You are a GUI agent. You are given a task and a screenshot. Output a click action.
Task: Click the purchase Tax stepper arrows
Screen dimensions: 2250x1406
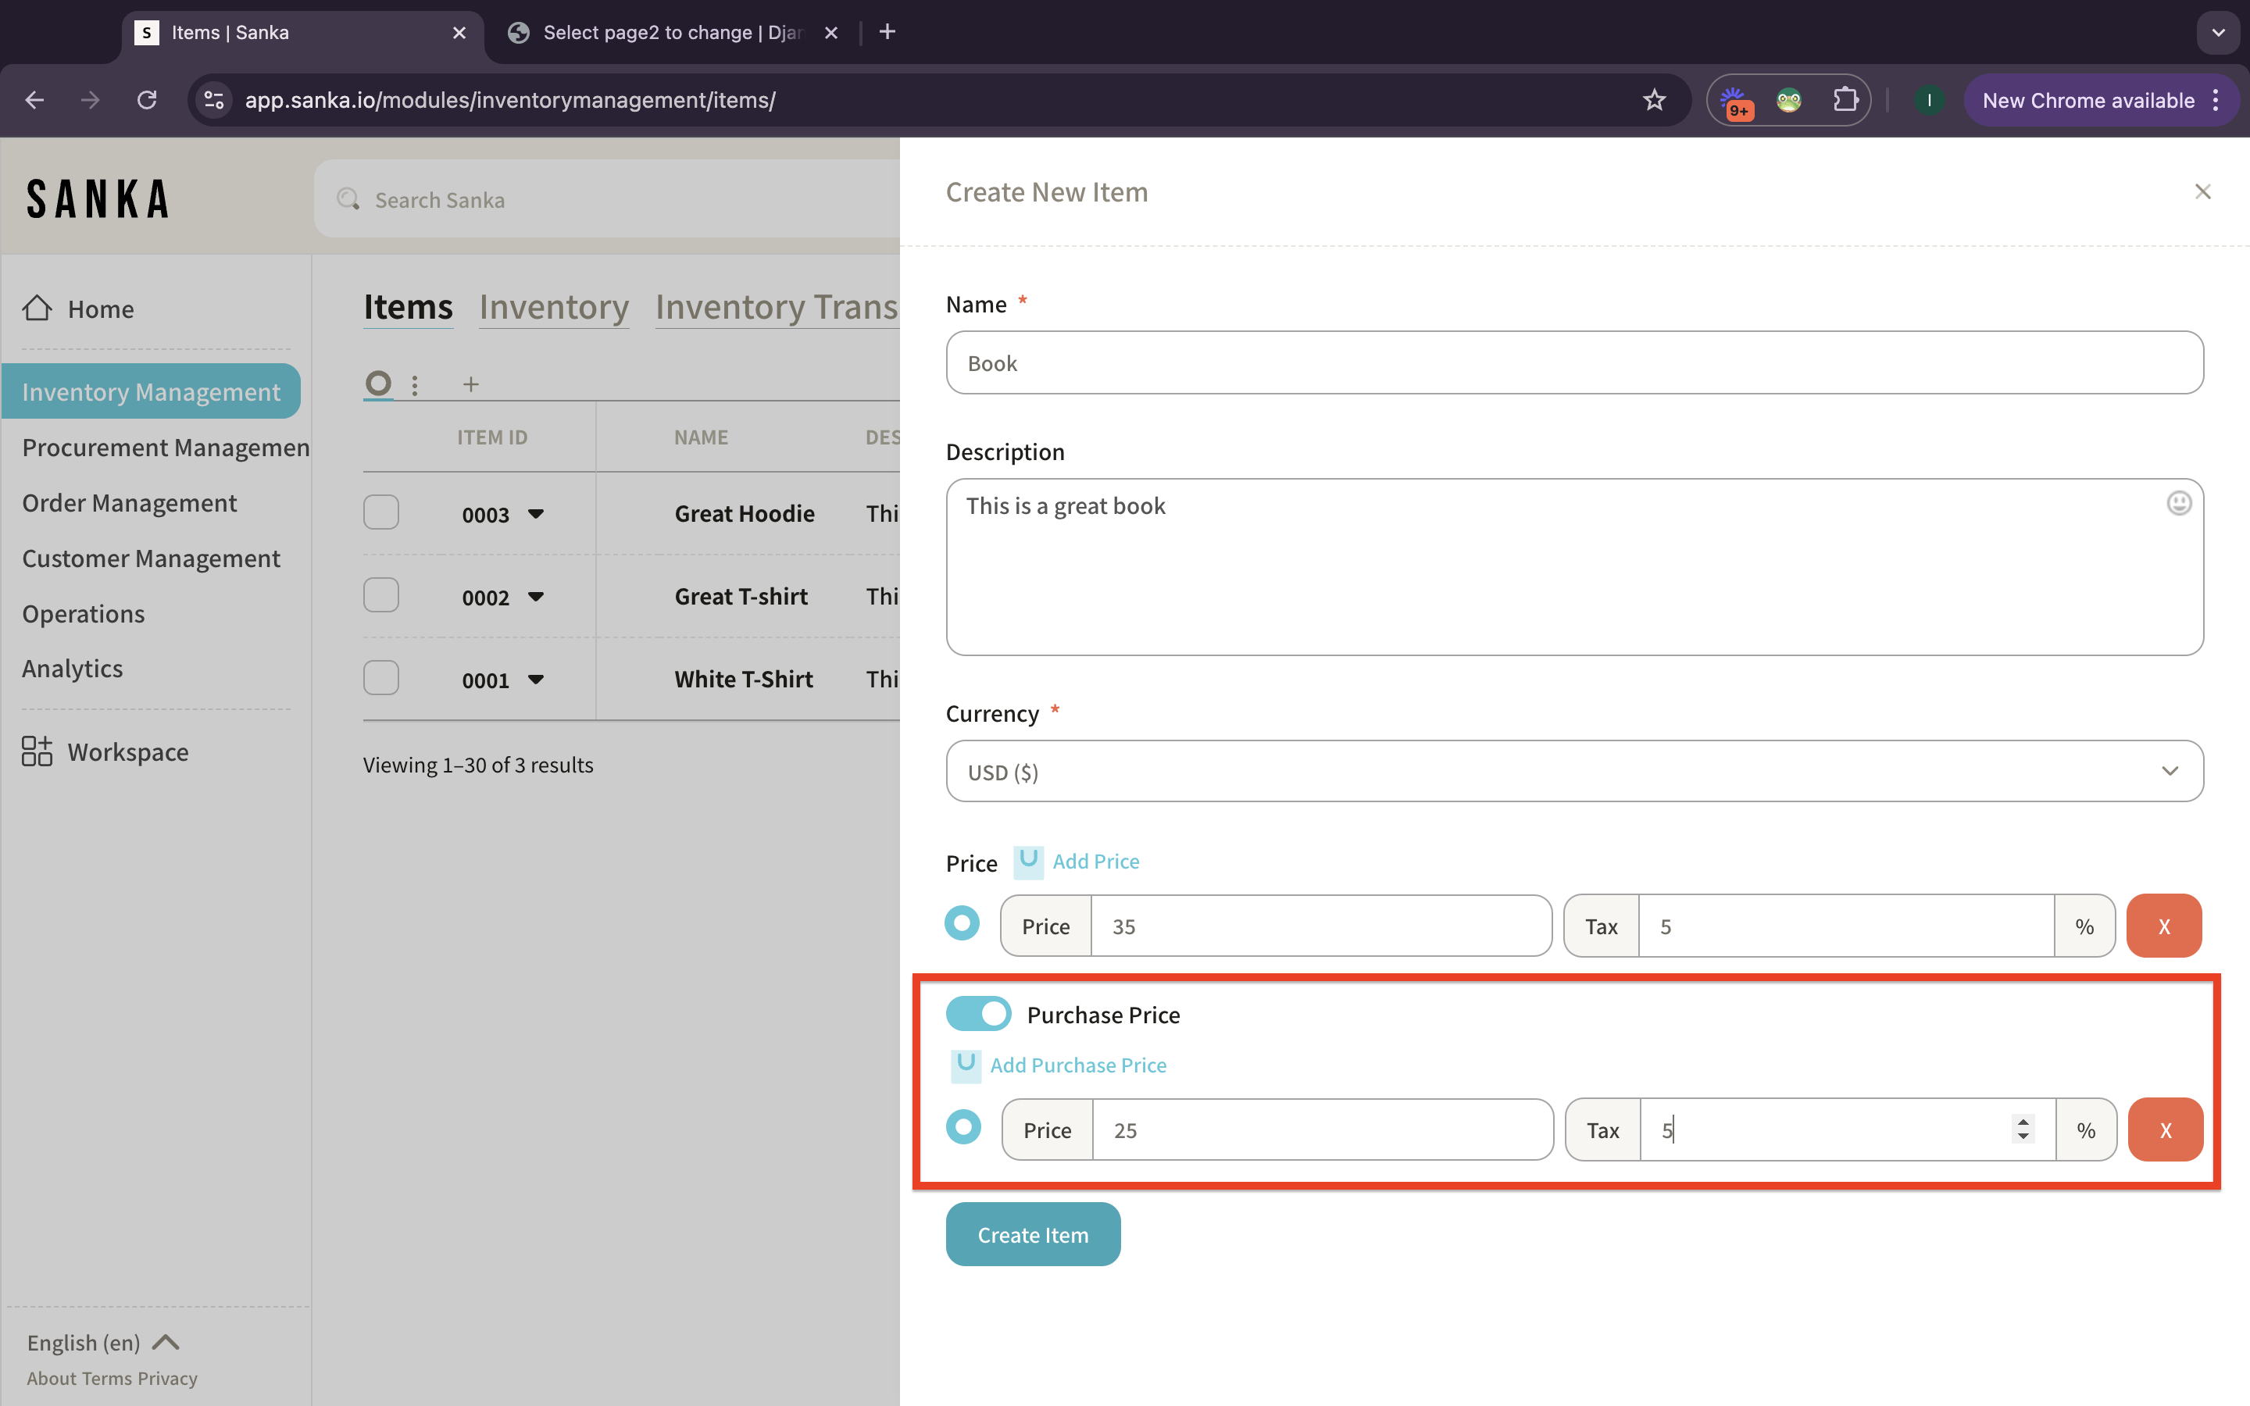pyautogui.click(x=2022, y=1129)
